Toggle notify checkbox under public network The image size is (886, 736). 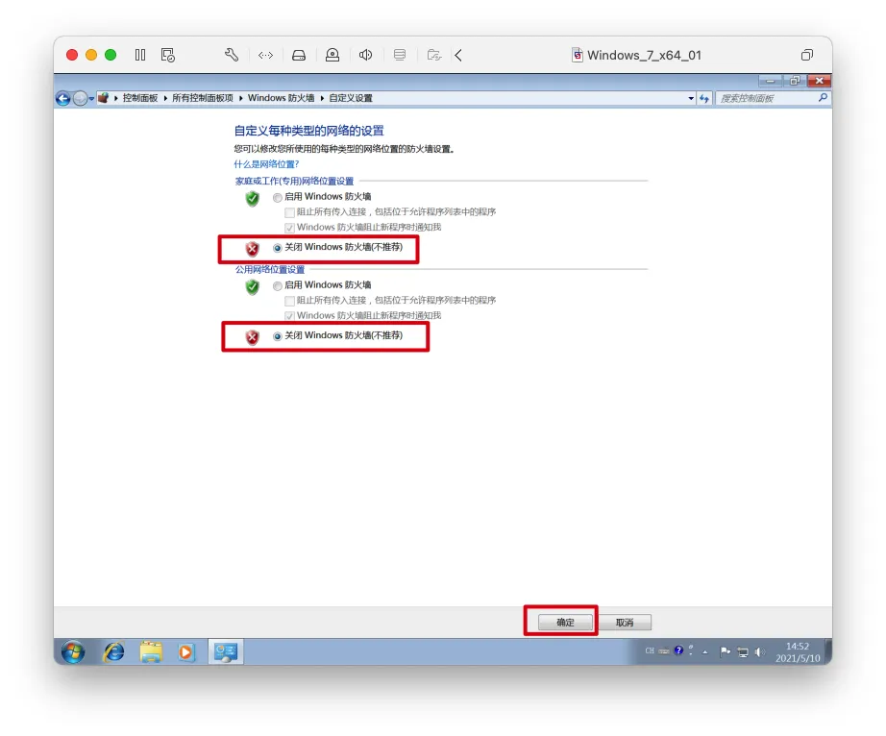pyautogui.click(x=290, y=316)
